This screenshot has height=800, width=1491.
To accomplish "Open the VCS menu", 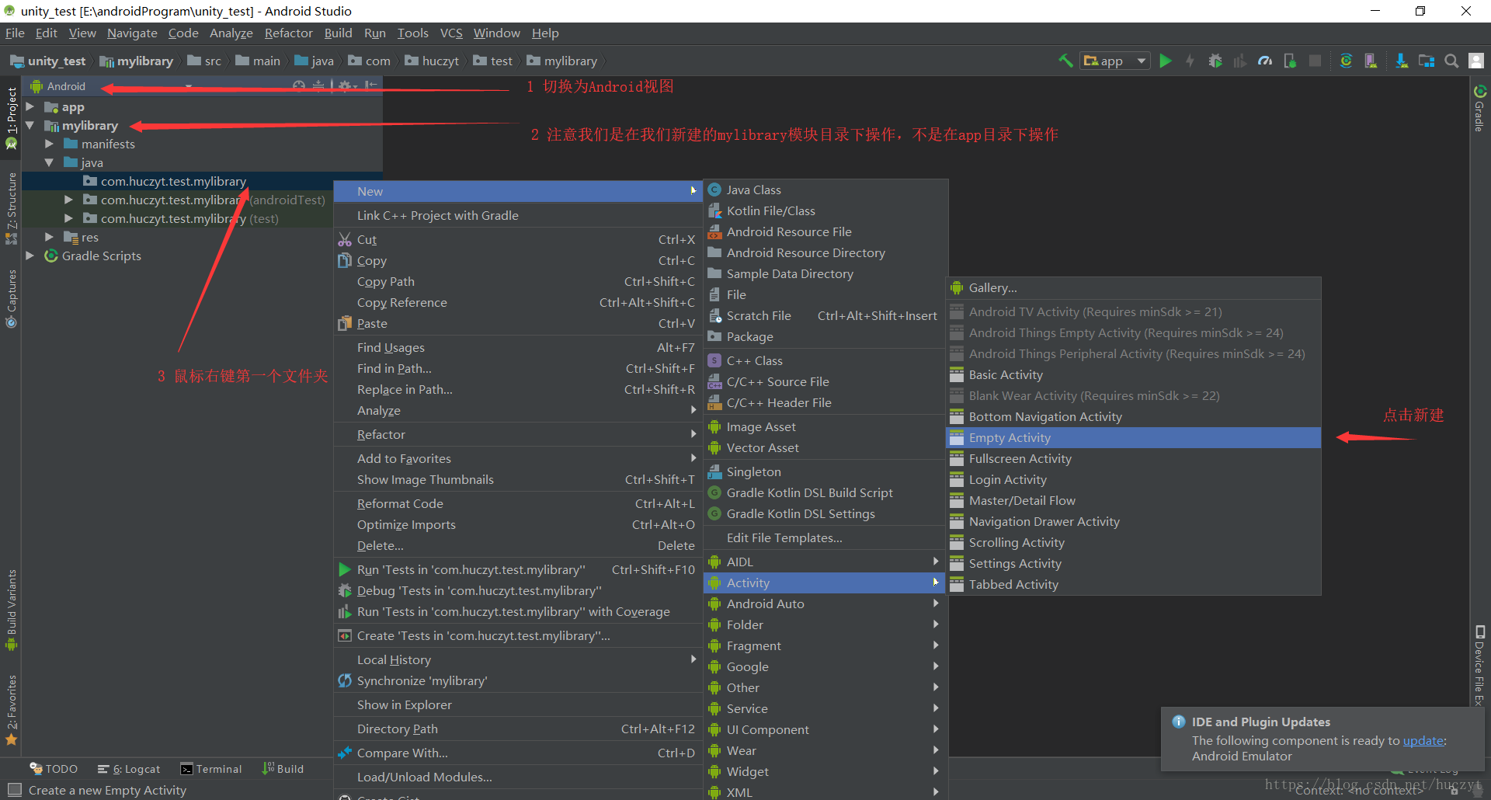I will tap(451, 33).
